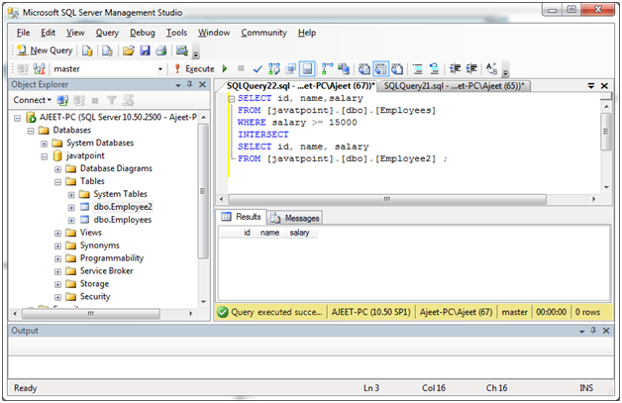The height and width of the screenshot is (403, 622).
Task: Toggle Include Client Statistics icon
Action: 344,69
